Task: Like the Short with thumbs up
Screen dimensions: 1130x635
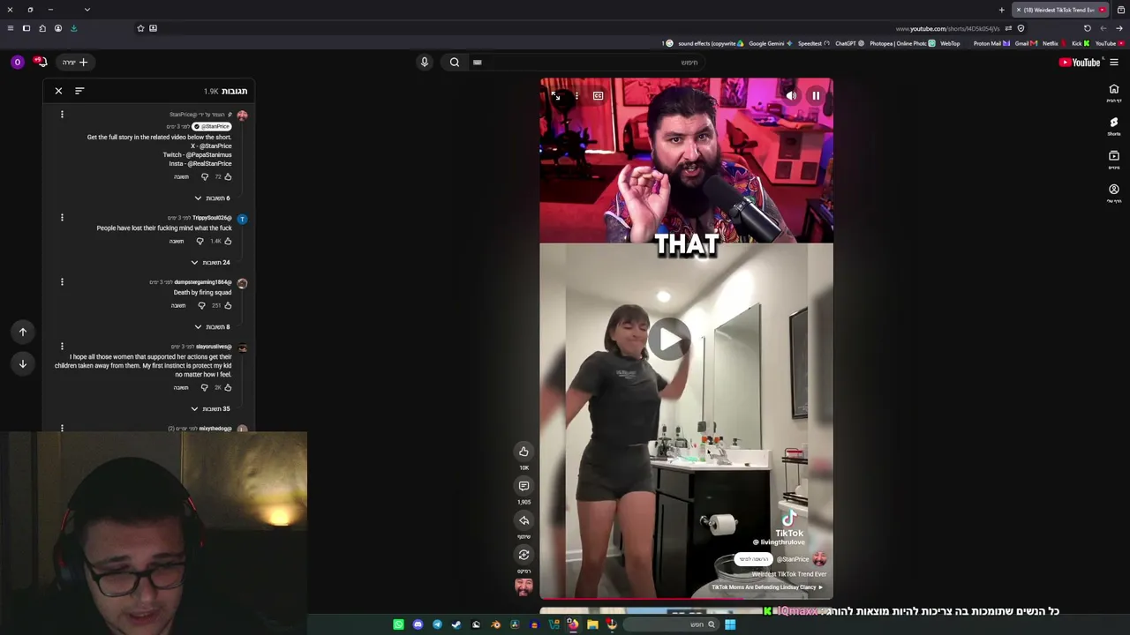Action: [x=524, y=452]
